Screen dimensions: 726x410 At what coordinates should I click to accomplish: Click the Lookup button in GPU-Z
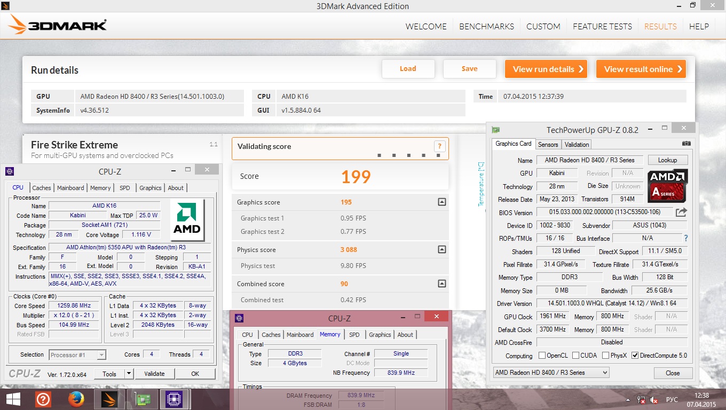point(667,160)
